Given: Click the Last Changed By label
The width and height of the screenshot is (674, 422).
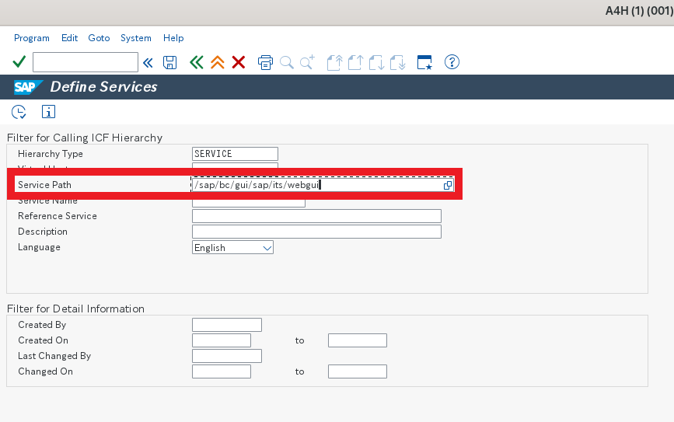Looking at the screenshot, I should (x=54, y=356).
